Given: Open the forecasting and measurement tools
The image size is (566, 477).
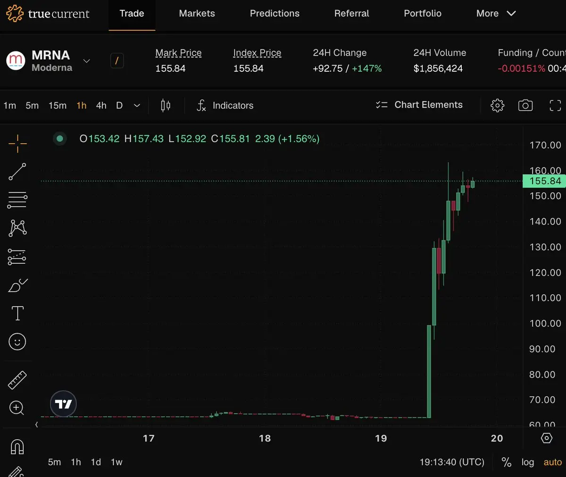Looking at the screenshot, I should pyautogui.click(x=17, y=257).
